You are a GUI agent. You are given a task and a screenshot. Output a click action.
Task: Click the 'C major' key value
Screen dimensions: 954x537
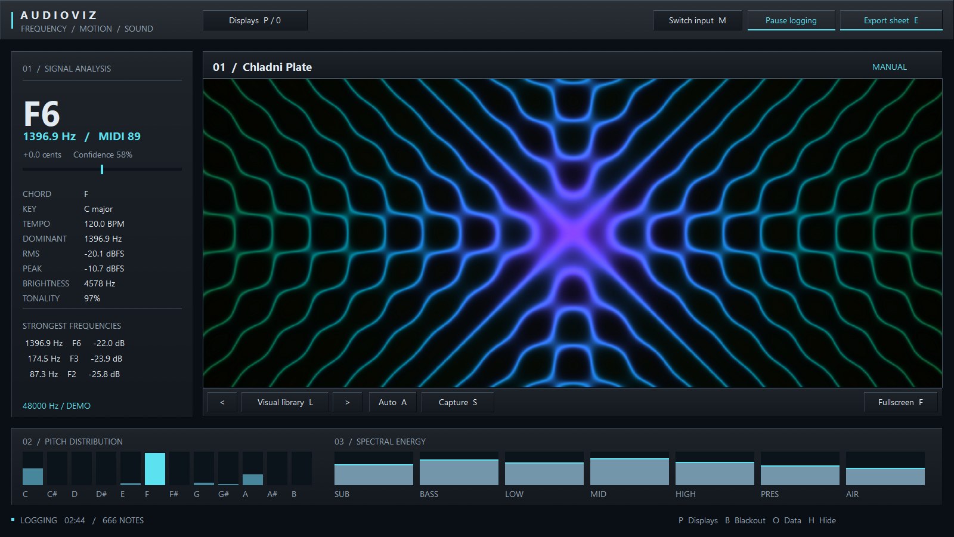pyautogui.click(x=98, y=209)
